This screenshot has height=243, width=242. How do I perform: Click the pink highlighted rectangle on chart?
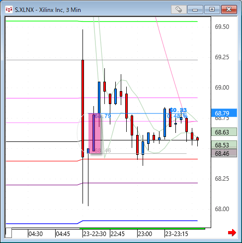tap(94, 133)
